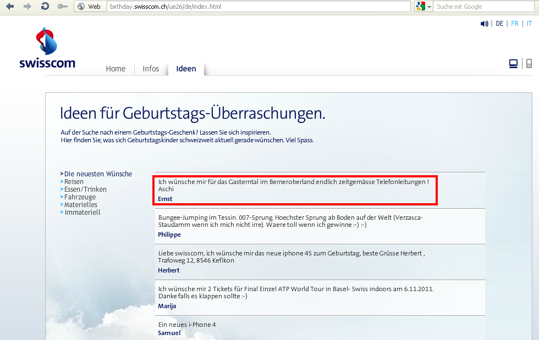Screen dimensions: 539x340
Task: Open the Infos tab
Action: tap(151, 69)
